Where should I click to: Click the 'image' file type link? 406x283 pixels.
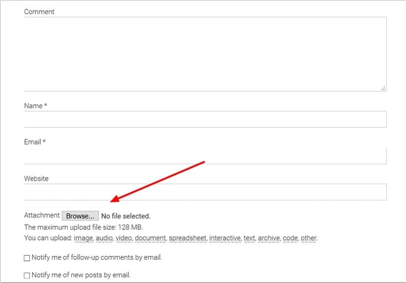83,238
